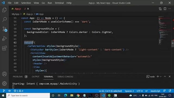
Task: Open the Edit menu
Action: pos(16,3)
